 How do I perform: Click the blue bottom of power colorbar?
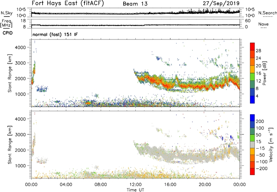(x=252, y=99)
